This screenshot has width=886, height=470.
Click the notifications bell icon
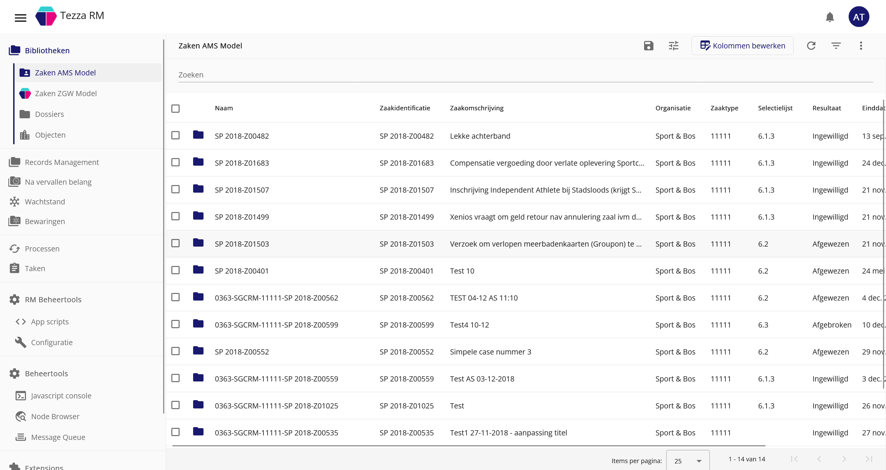click(x=830, y=17)
